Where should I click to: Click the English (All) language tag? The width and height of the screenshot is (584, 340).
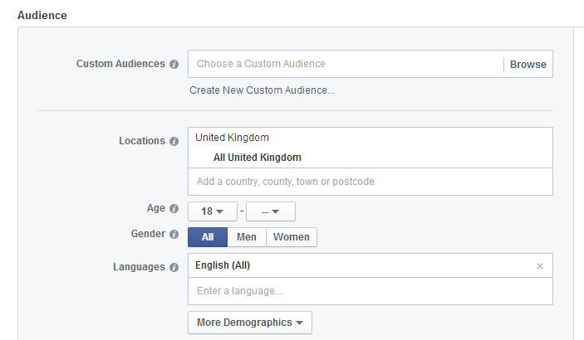[223, 265]
